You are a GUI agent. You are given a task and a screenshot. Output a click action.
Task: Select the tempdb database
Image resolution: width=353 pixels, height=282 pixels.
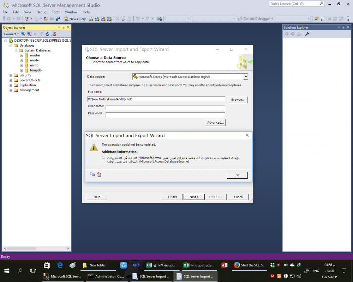pyautogui.click(x=36, y=70)
